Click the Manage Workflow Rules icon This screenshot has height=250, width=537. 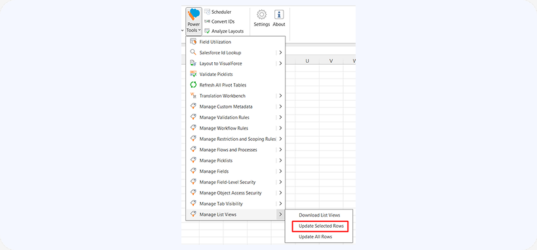point(193,128)
